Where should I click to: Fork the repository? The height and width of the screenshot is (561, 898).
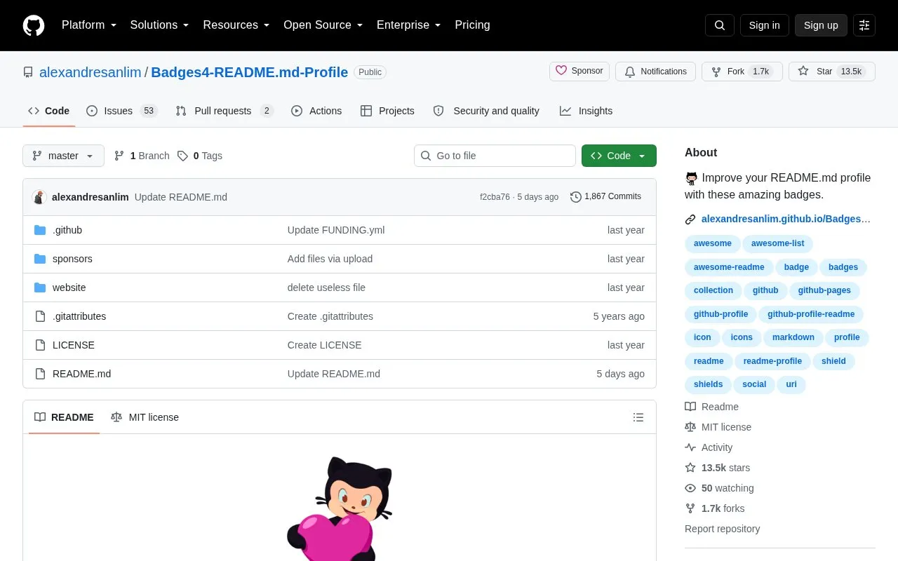tap(742, 72)
